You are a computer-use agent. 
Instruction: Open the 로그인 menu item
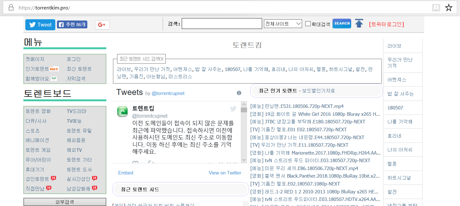coord(74,59)
